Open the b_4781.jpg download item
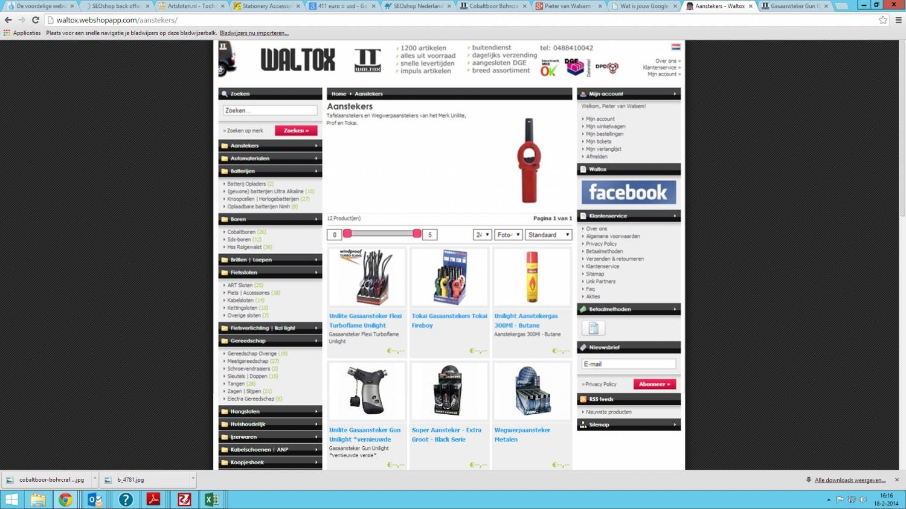 coord(145,479)
